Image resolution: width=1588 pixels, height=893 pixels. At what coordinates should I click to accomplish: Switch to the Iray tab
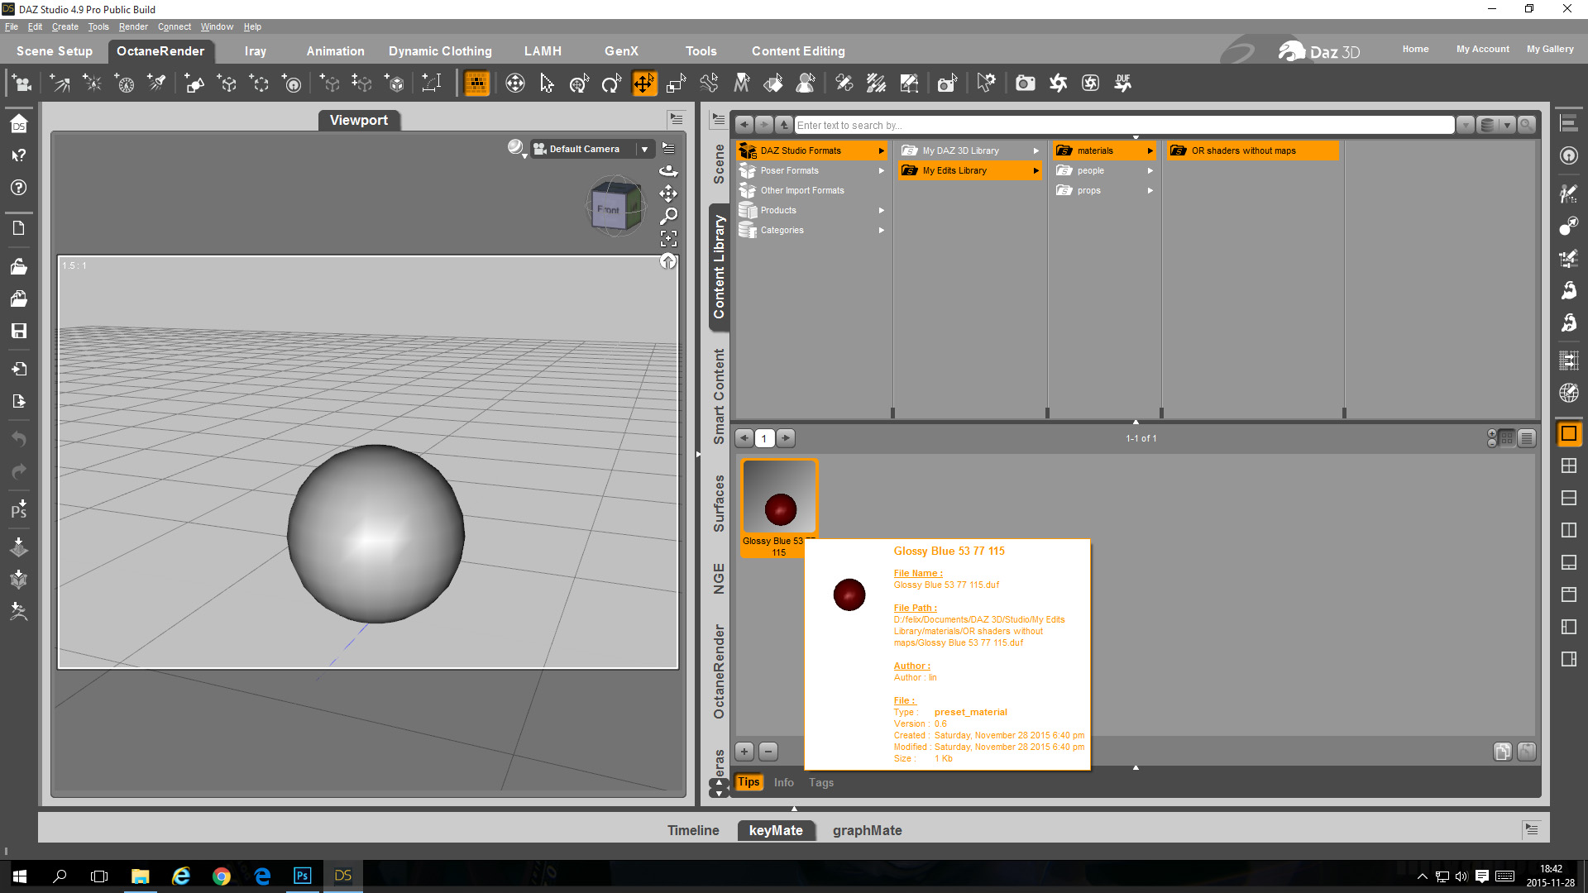click(x=255, y=51)
